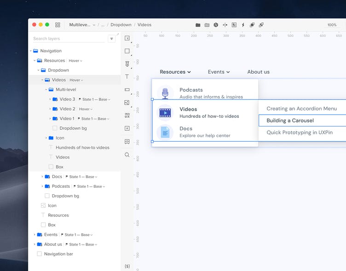Click Building a Carousel menu item
Image resolution: width=346 pixels, height=271 pixels.
(x=290, y=121)
